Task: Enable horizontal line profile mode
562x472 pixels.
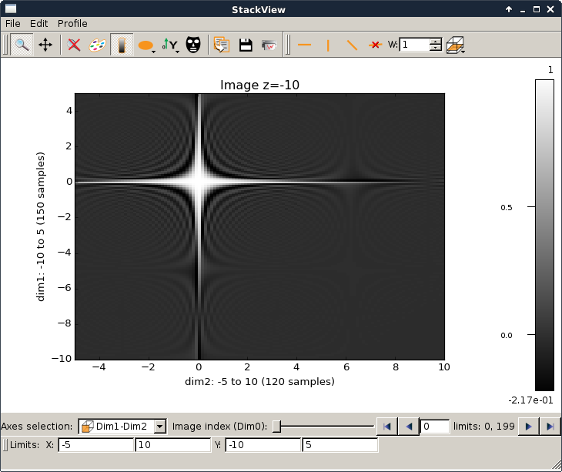Action: (x=304, y=45)
